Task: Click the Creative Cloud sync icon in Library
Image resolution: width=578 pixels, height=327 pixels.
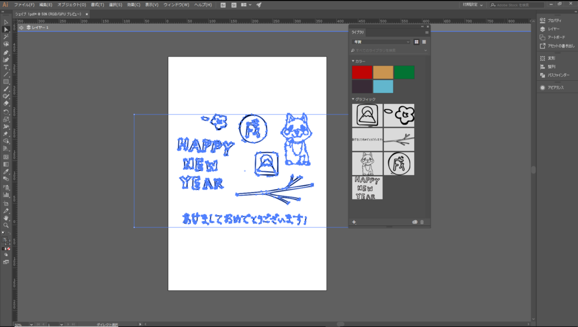Action: pyautogui.click(x=415, y=222)
